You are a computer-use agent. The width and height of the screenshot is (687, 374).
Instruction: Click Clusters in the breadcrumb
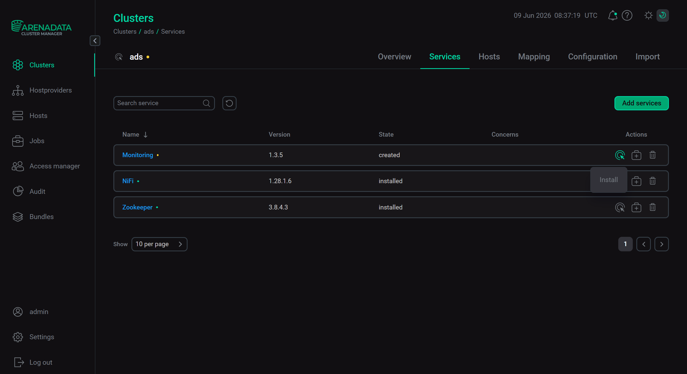125,31
